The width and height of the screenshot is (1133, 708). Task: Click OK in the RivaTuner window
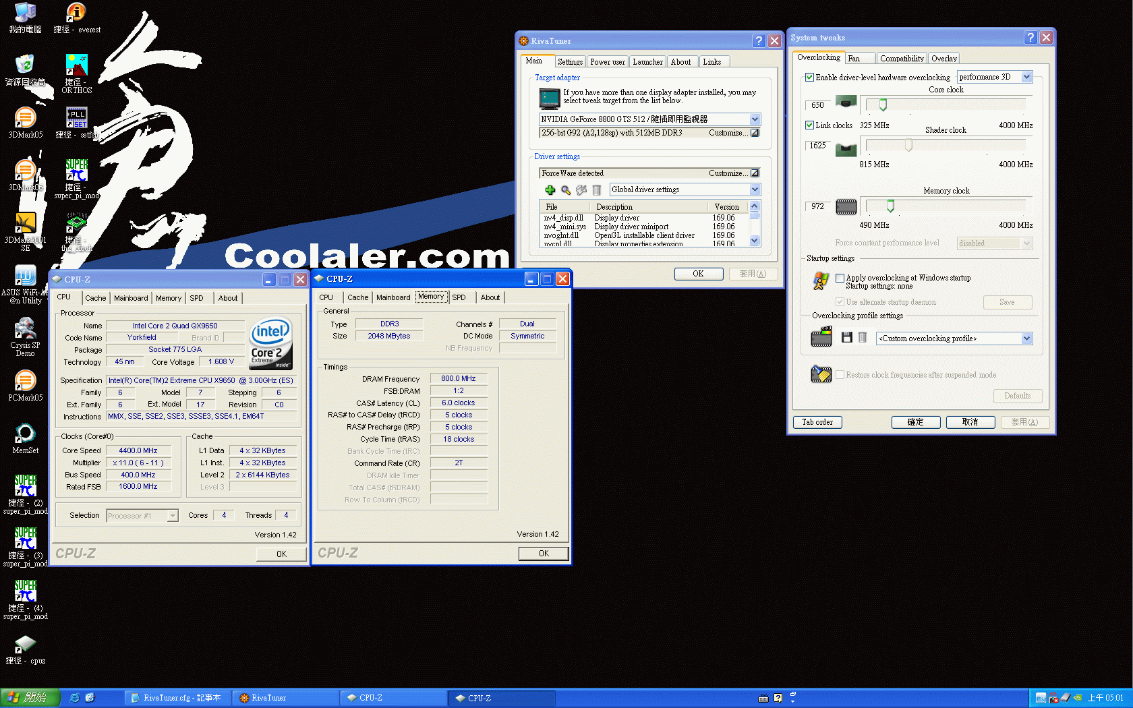click(698, 274)
